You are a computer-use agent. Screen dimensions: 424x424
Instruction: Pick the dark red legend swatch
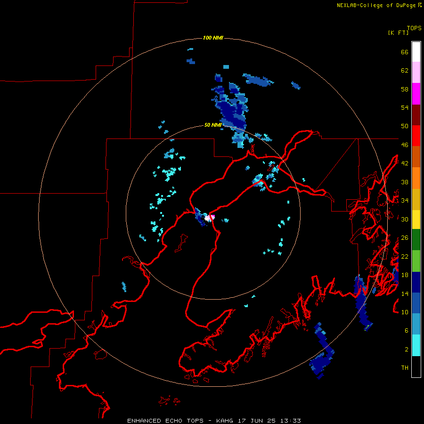[416, 114]
